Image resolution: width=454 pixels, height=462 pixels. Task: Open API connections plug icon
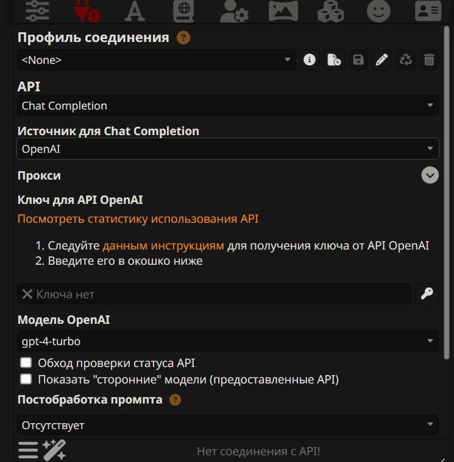coord(87,10)
